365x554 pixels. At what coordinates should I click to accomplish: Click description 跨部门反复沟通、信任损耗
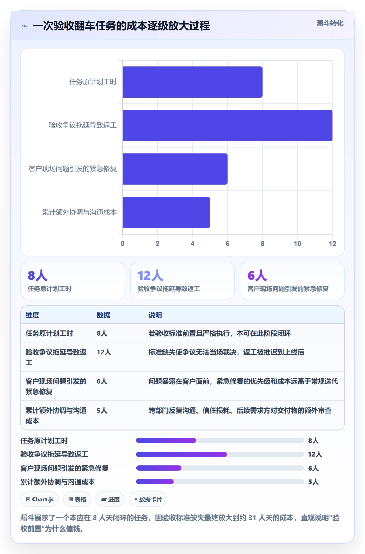click(240, 410)
